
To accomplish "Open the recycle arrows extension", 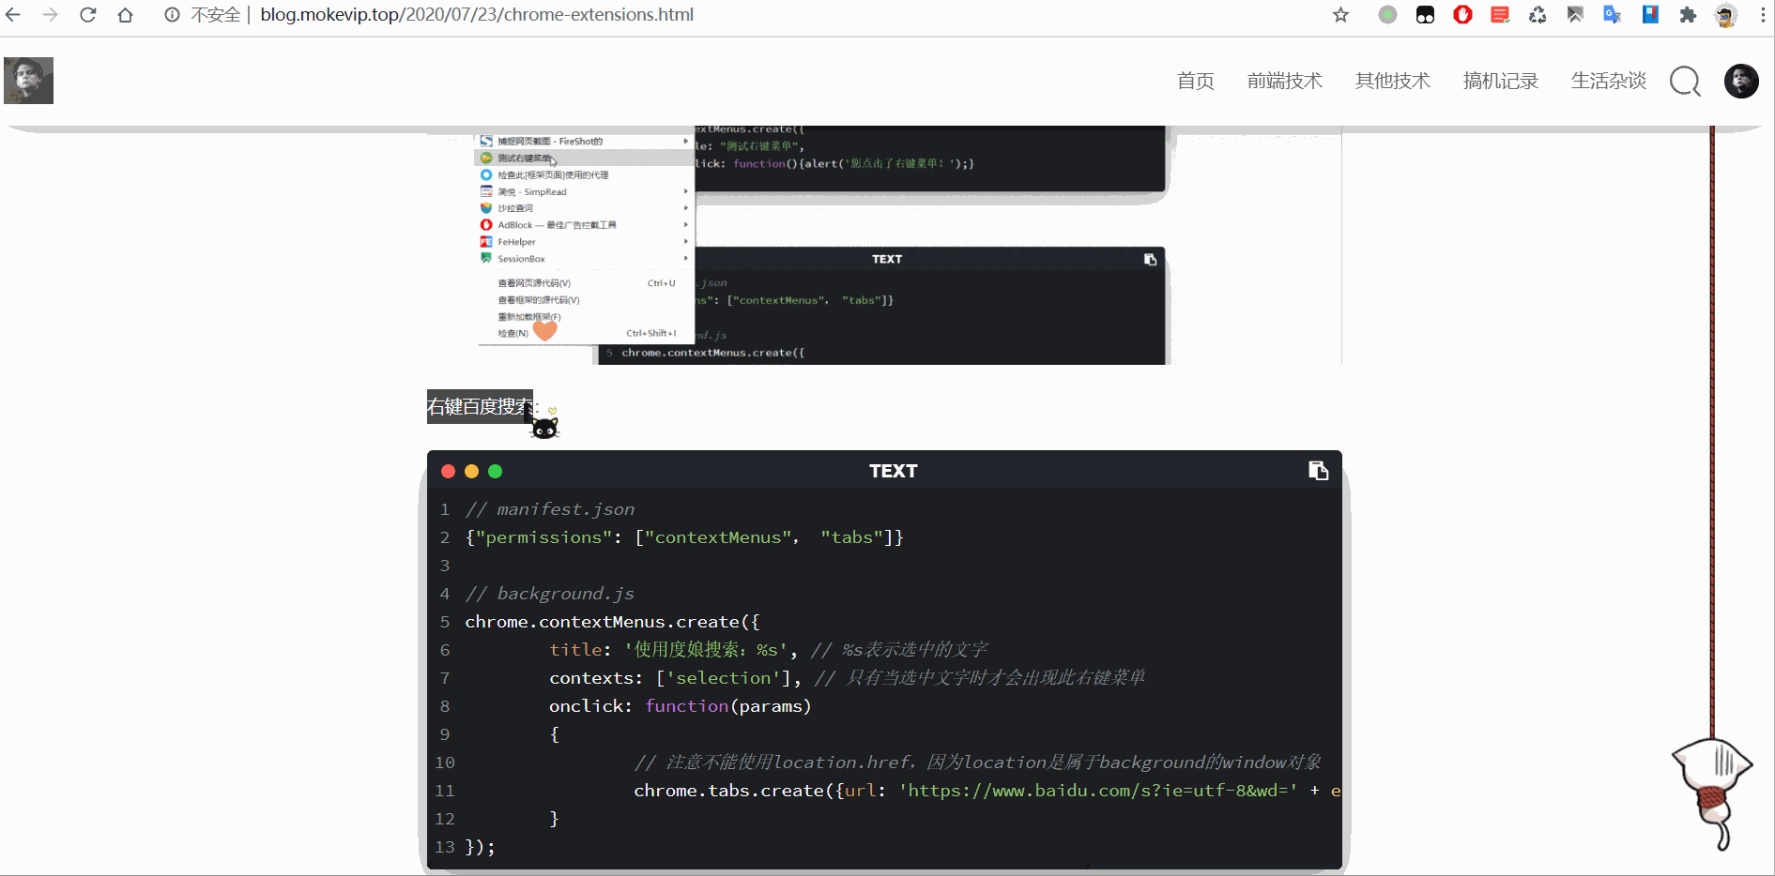I will click(x=1538, y=15).
